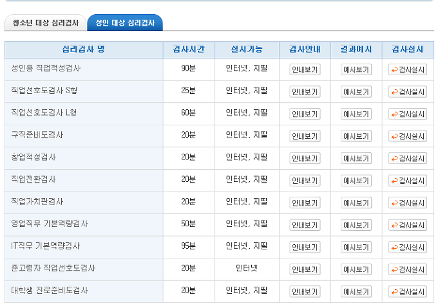Click the 실시가능 column header
Viewport: 438px width, 306px height.
(247, 50)
